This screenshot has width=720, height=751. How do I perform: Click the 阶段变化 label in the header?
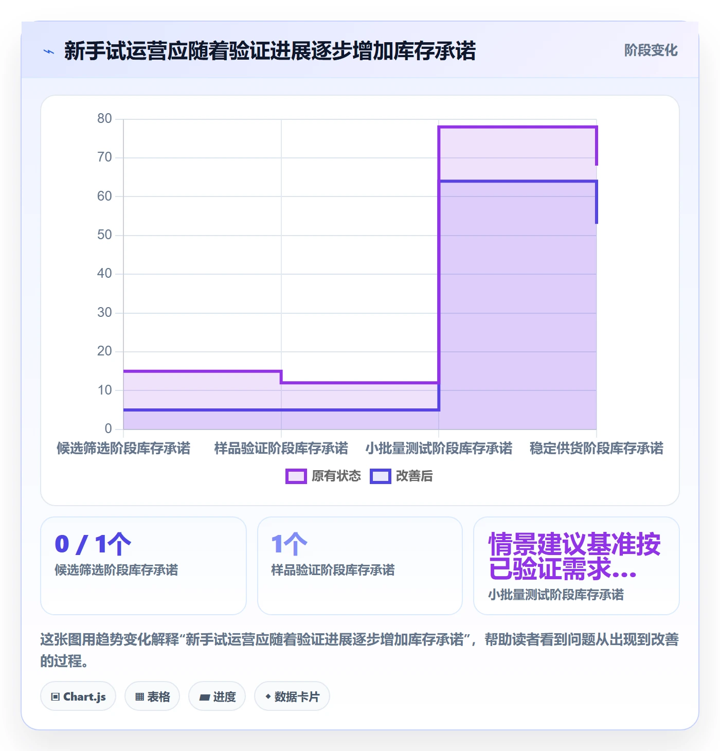[x=651, y=50]
